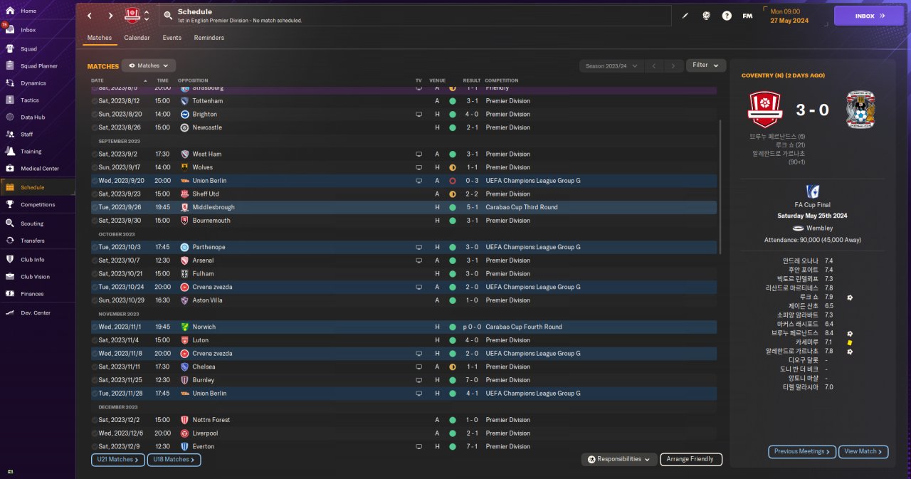The image size is (911, 479).
Task: Click the FA Cup logo in the panel
Action: click(812, 191)
